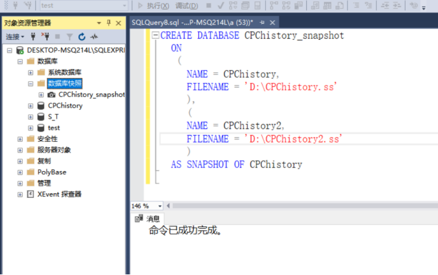The image size is (438, 275).
Task: Click Connect Object Explorer plug icon
Action: (33, 37)
